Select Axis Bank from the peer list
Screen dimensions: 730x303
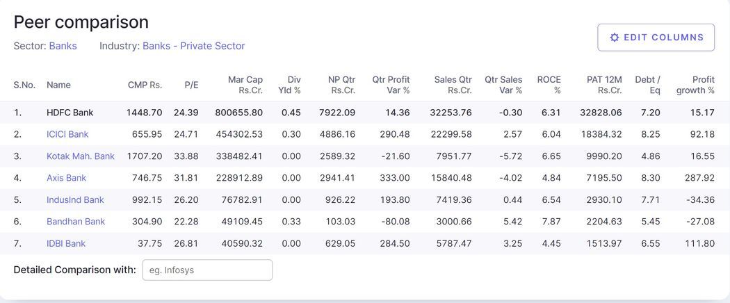point(66,178)
